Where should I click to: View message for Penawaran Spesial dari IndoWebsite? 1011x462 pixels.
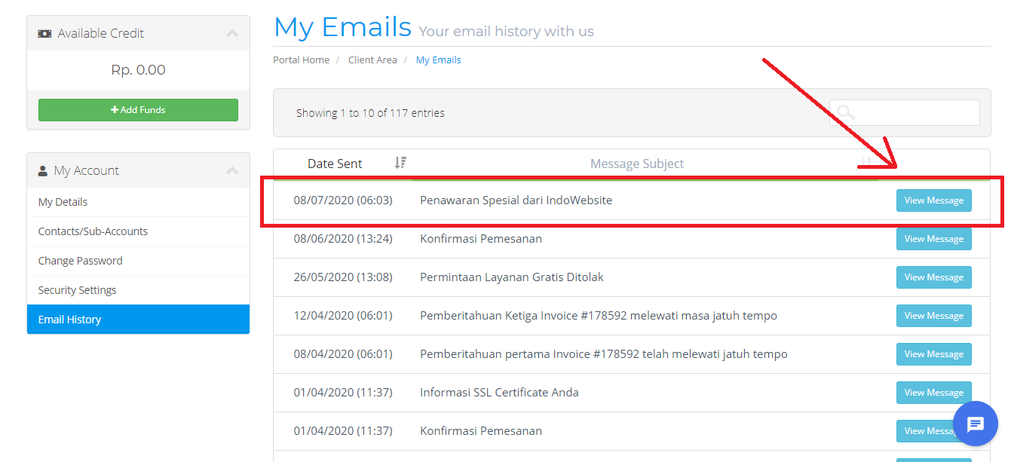coord(933,200)
